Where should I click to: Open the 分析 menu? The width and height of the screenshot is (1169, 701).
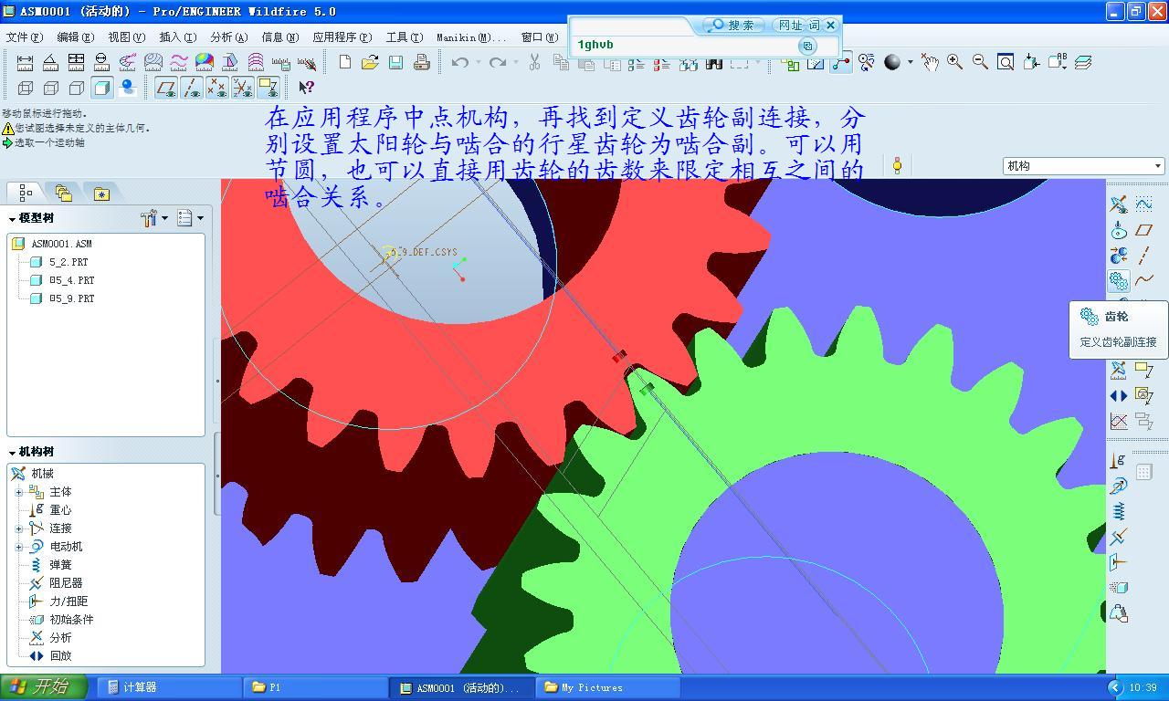point(228,37)
